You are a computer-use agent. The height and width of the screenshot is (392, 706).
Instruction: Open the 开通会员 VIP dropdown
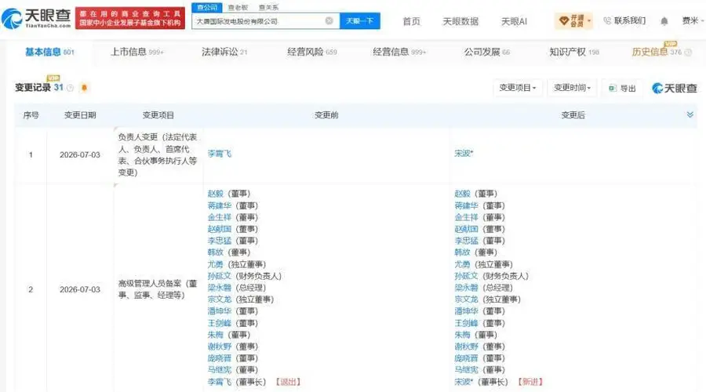point(574,20)
